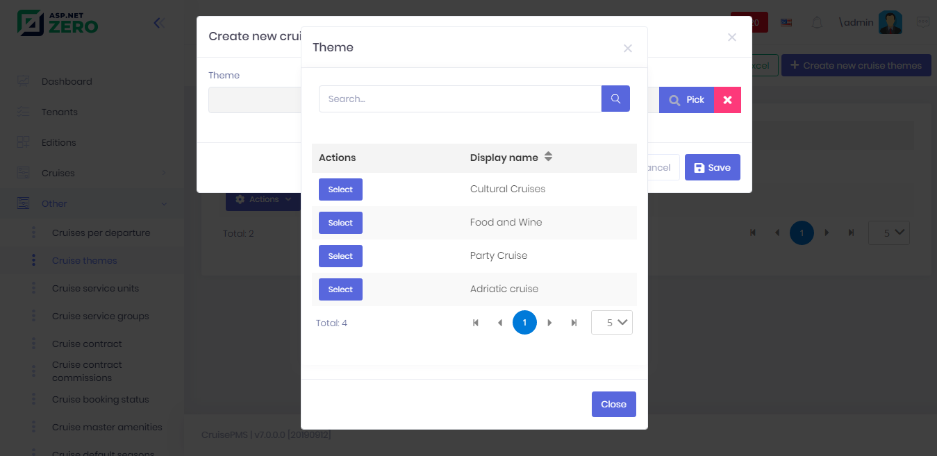This screenshot has height=456, width=937.
Task: Open rows-per-page dropdown in background page
Action: tap(889, 233)
